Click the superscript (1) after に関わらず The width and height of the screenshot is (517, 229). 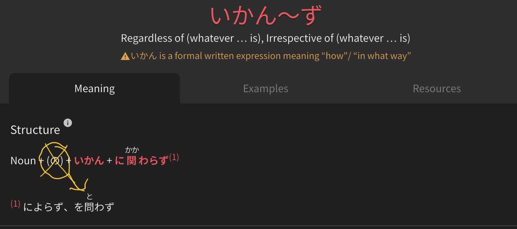(x=174, y=157)
